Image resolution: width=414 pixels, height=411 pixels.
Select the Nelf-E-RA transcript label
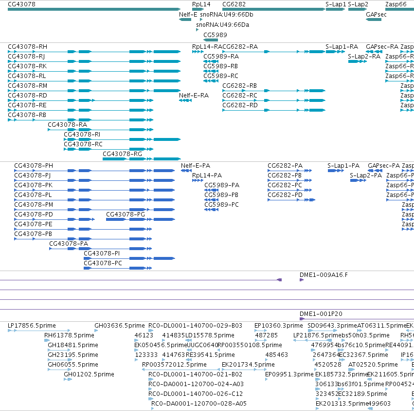[x=194, y=96]
